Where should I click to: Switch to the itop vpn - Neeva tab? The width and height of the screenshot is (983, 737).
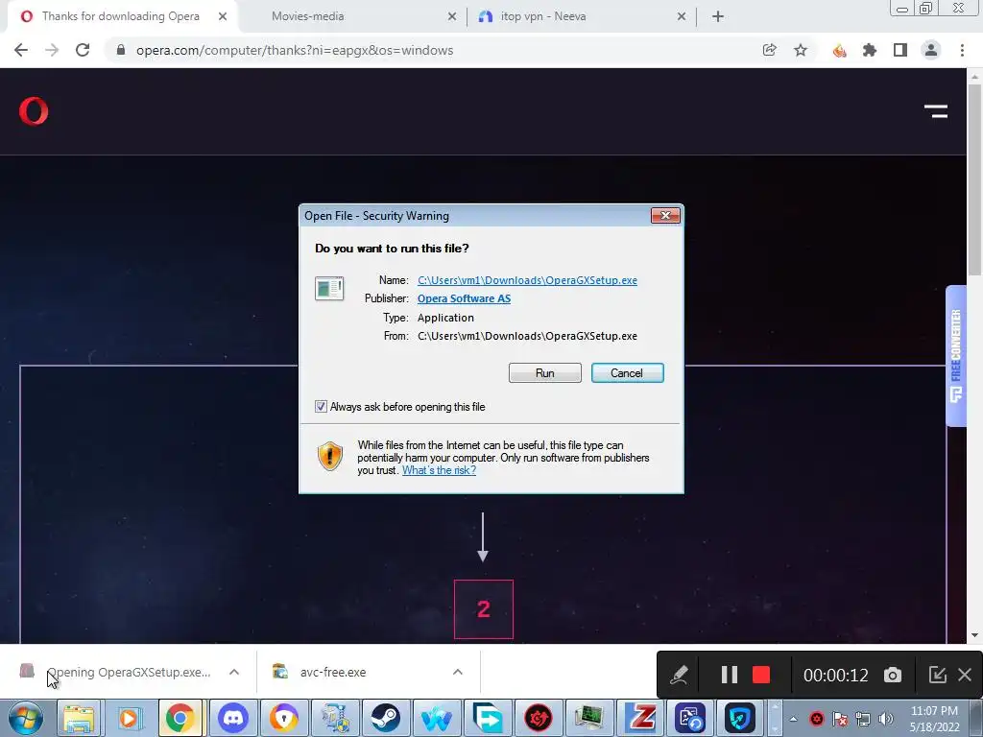point(583,16)
